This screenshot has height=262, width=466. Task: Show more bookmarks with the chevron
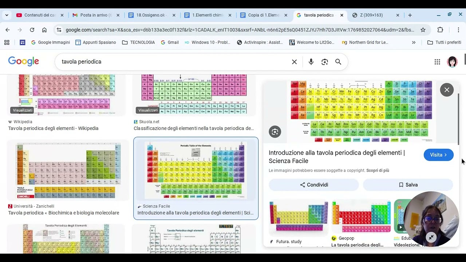click(414, 43)
